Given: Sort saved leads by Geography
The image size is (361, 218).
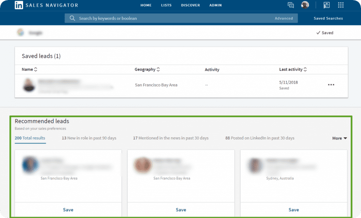Looking at the screenshot, I should click(x=147, y=70).
